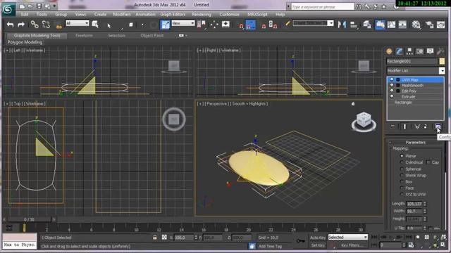
Task: Toggle the Keyboard Shortcut Override icon
Action: click(225, 25)
